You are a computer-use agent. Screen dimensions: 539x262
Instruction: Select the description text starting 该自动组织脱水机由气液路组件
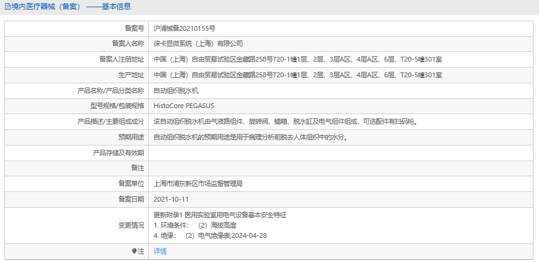pos(287,122)
